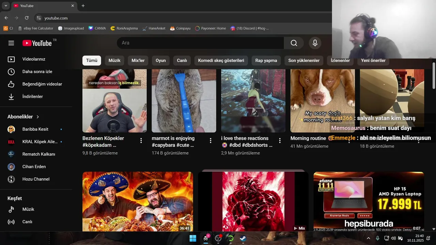The image size is (436, 245).
Task: Open volume control in system tray
Action: click(x=393, y=238)
